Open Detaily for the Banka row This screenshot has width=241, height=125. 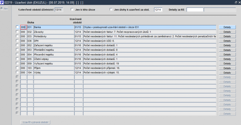coord(227,27)
